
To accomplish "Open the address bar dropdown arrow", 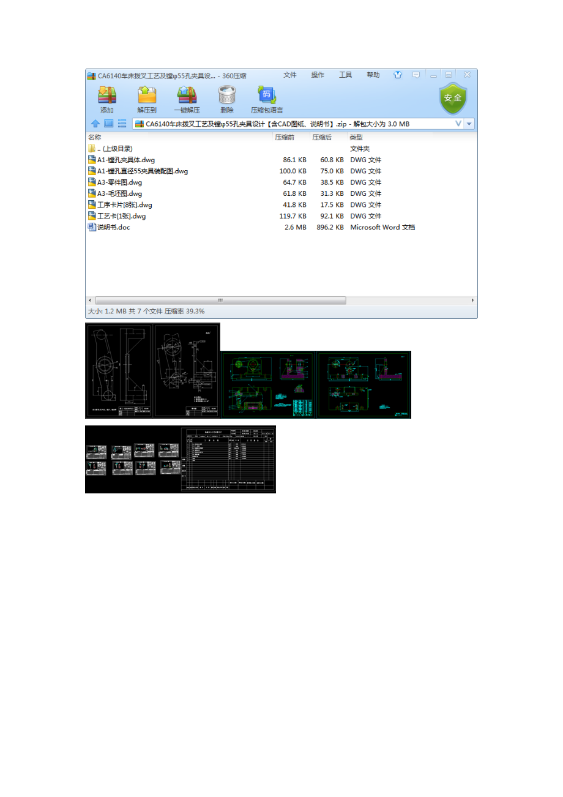I will (x=469, y=124).
